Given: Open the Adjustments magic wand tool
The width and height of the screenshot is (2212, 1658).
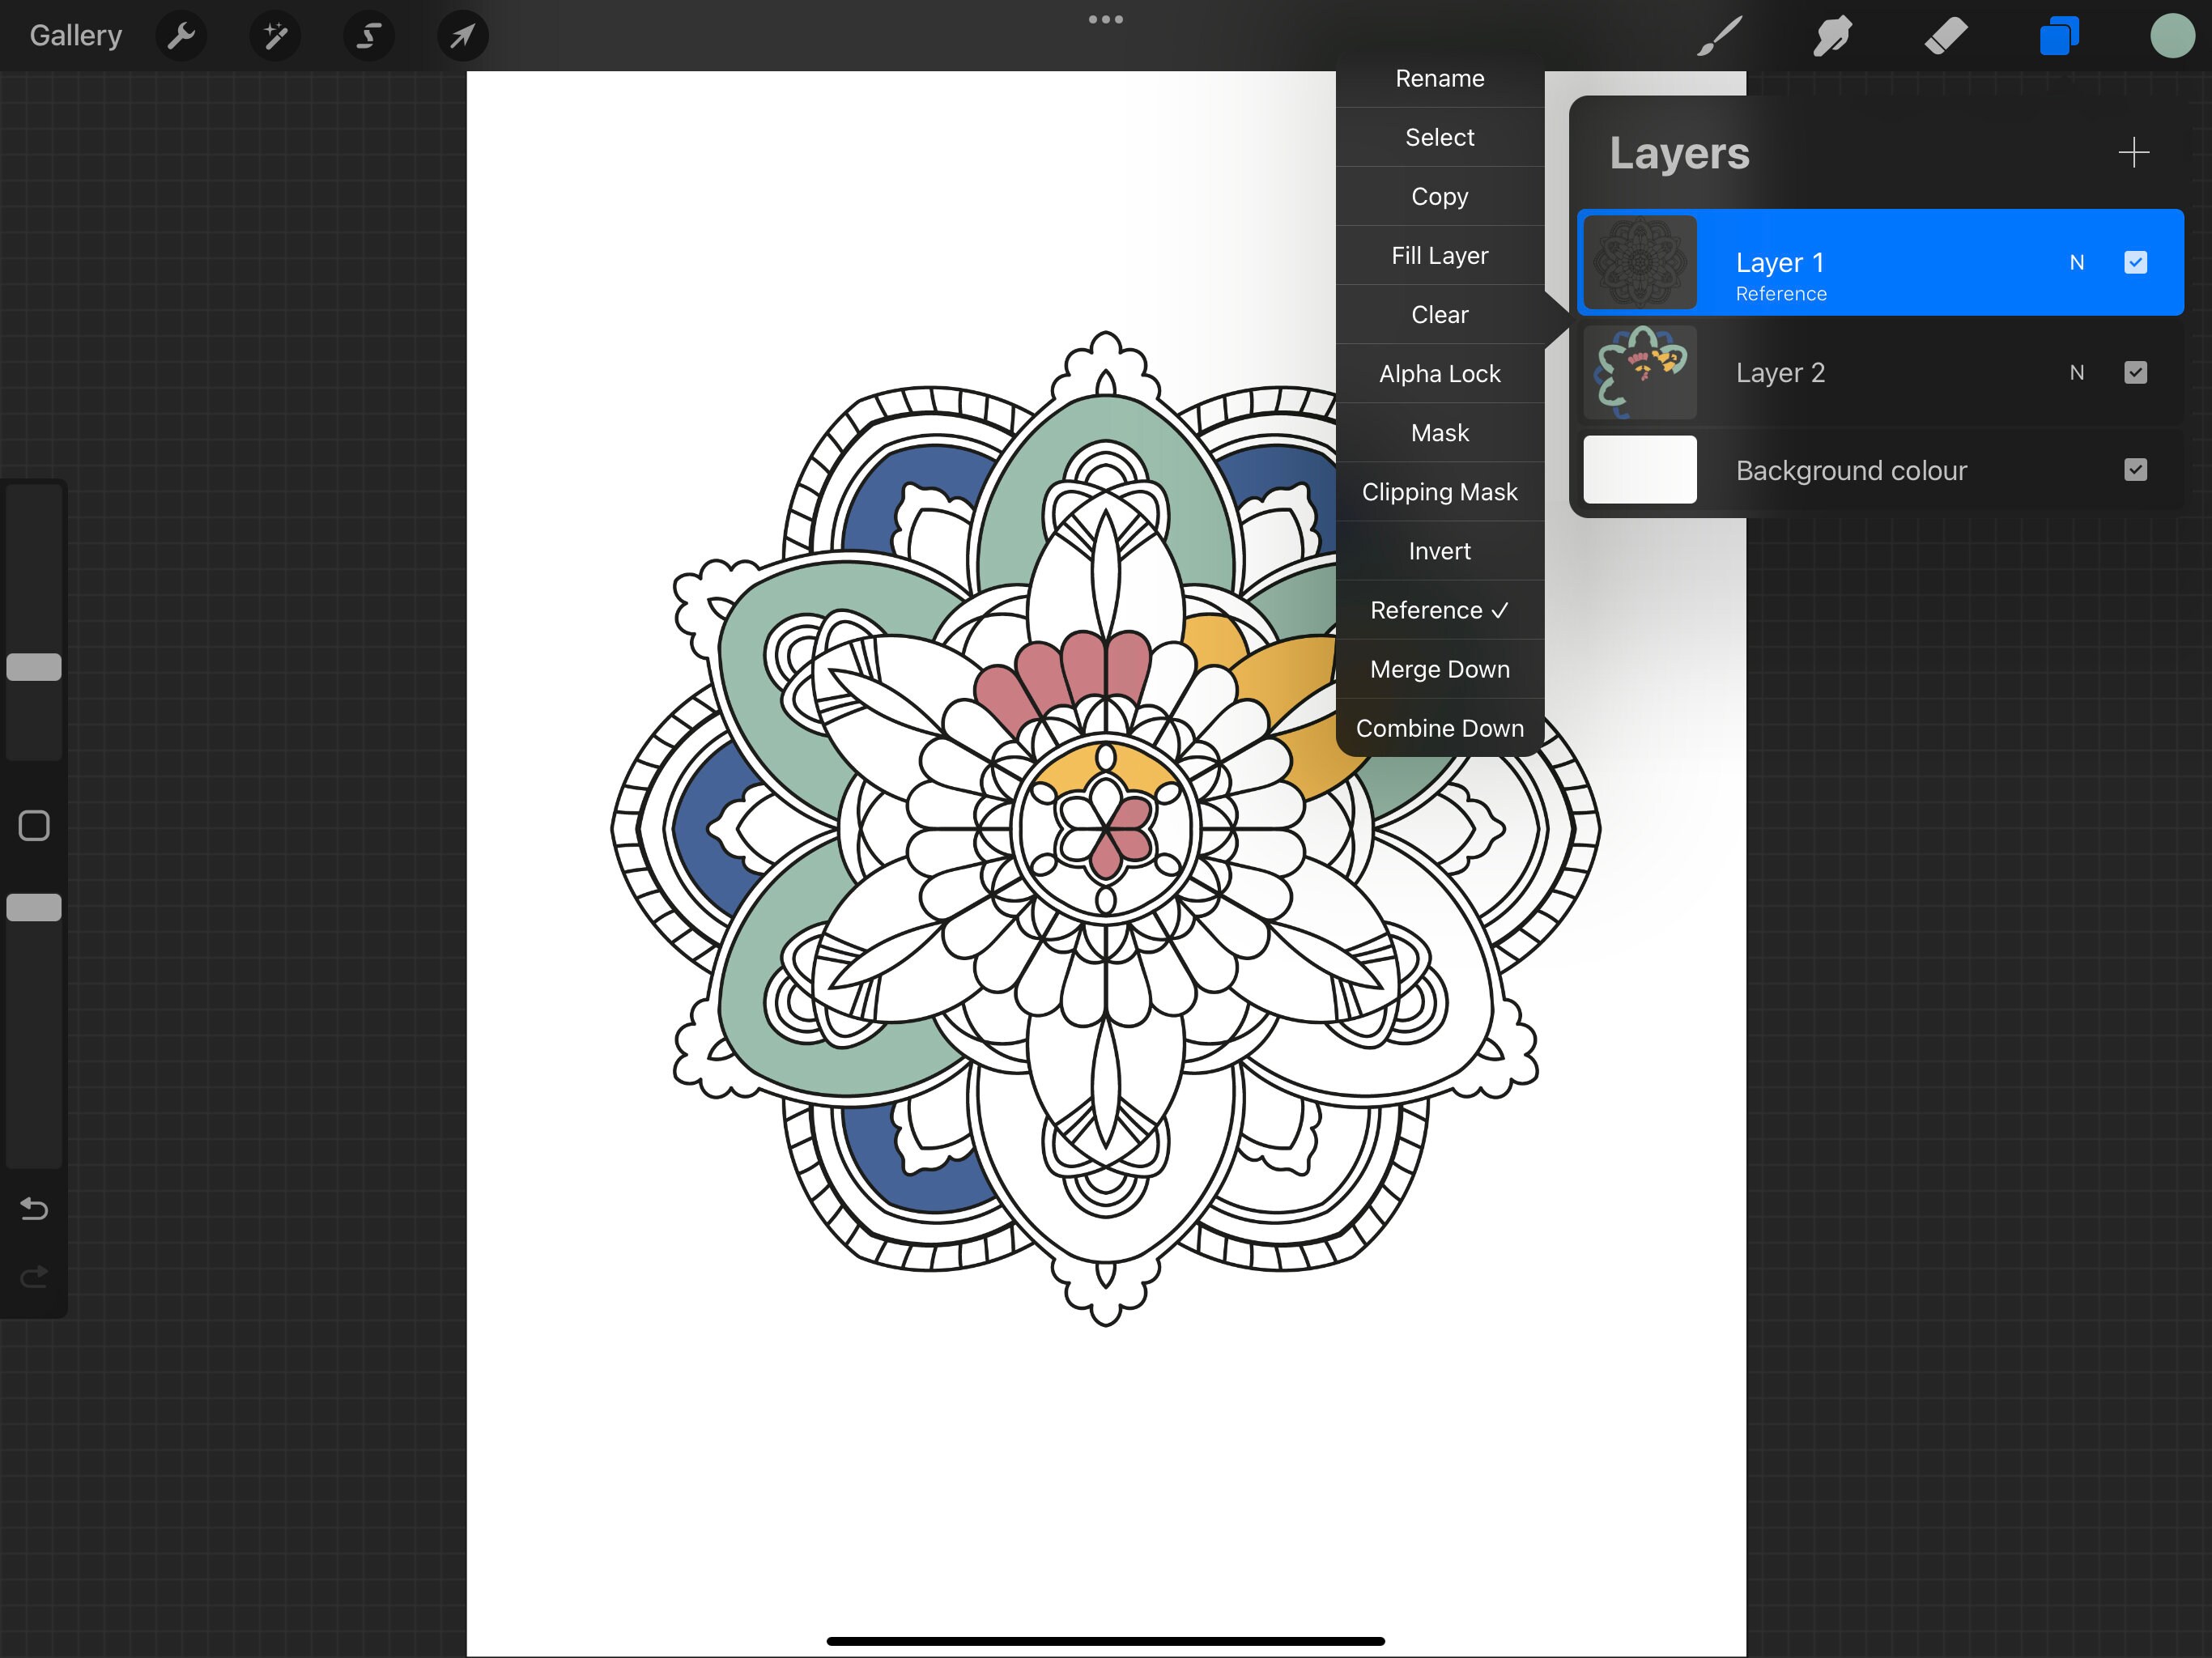Looking at the screenshot, I should [x=275, y=35].
